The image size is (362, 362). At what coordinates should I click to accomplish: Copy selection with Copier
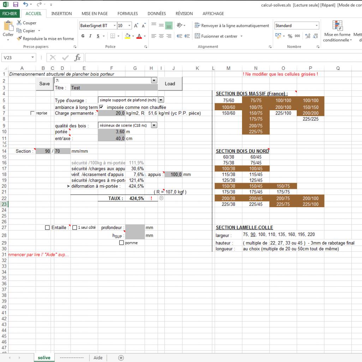pyautogui.click(x=26, y=30)
